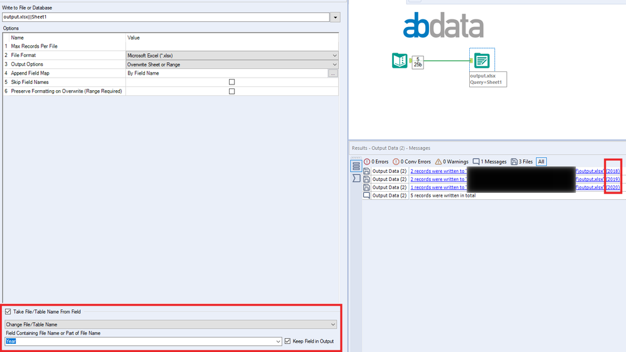Viewport: 626px width, 352px height.
Task: Select the Input Data tool on the canvas
Action: tap(400, 61)
